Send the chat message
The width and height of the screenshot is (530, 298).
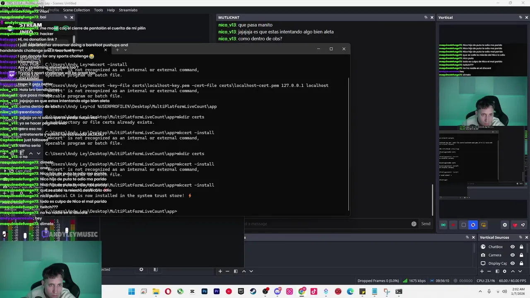click(426, 224)
